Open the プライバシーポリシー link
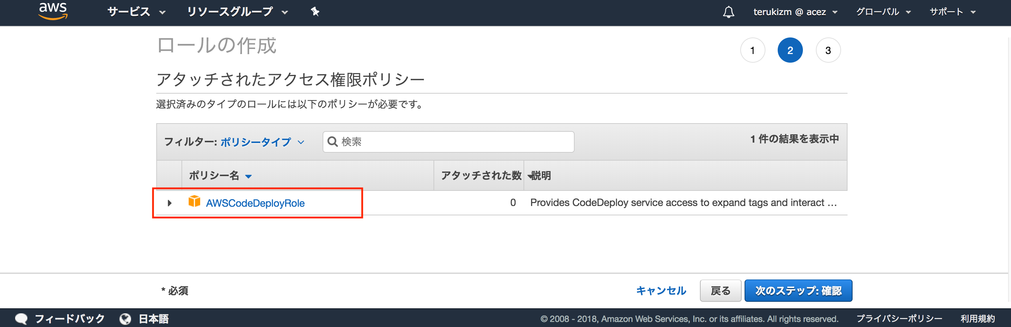The height and width of the screenshot is (327, 1011). tap(899, 319)
